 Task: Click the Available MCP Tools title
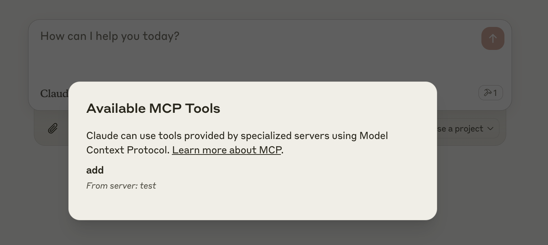153,108
